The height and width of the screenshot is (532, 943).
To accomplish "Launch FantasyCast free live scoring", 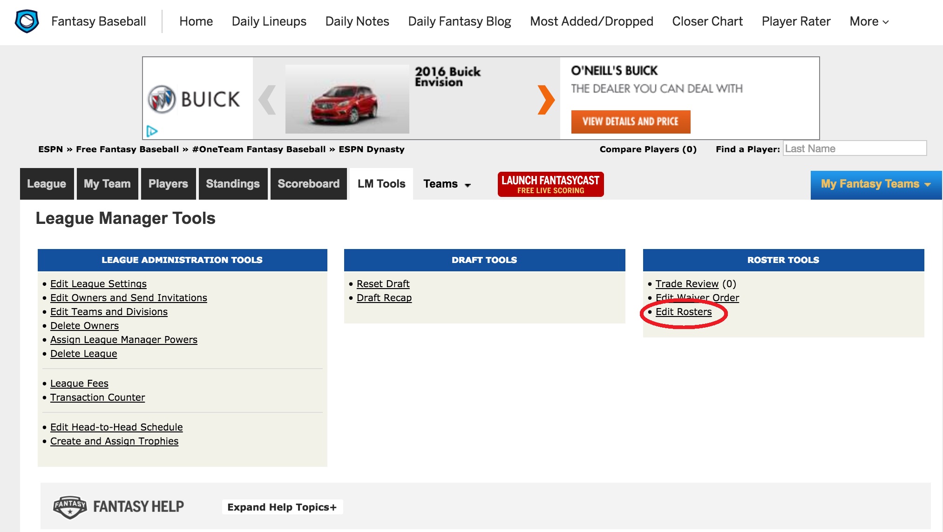I will point(550,184).
